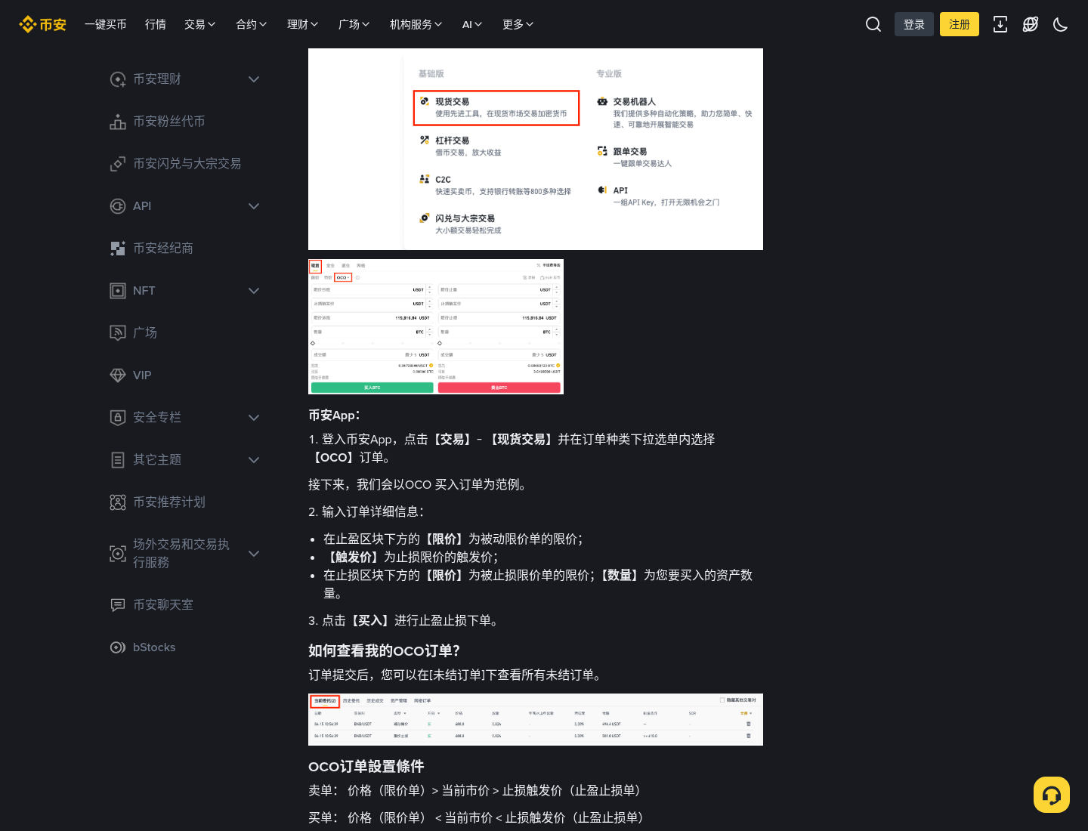Open 币安推荐计划 sidebar link
Screen dimensions: 1088x831
[x=169, y=502]
